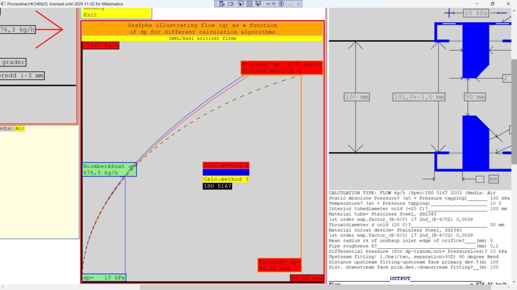
Task: Click the region selection capture icon
Action: pyautogui.click(x=258, y=4)
